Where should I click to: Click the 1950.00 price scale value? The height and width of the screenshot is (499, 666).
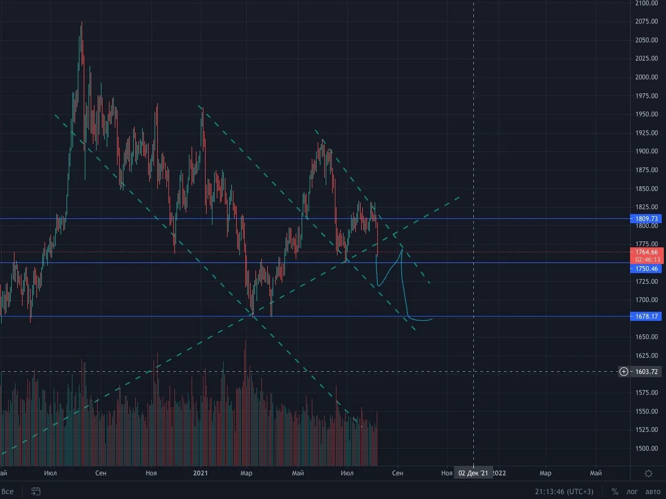pyautogui.click(x=647, y=114)
